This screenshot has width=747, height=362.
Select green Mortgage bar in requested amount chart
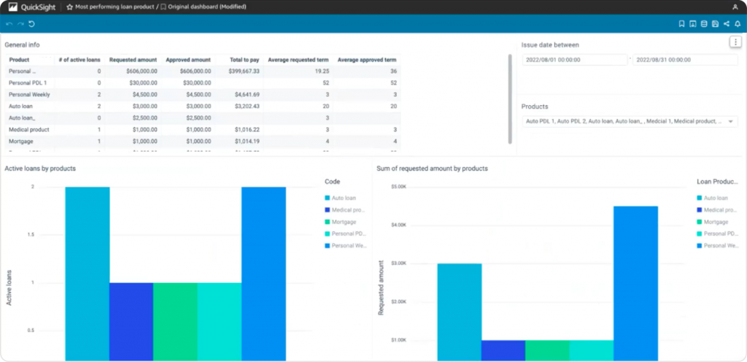(547, 350)
